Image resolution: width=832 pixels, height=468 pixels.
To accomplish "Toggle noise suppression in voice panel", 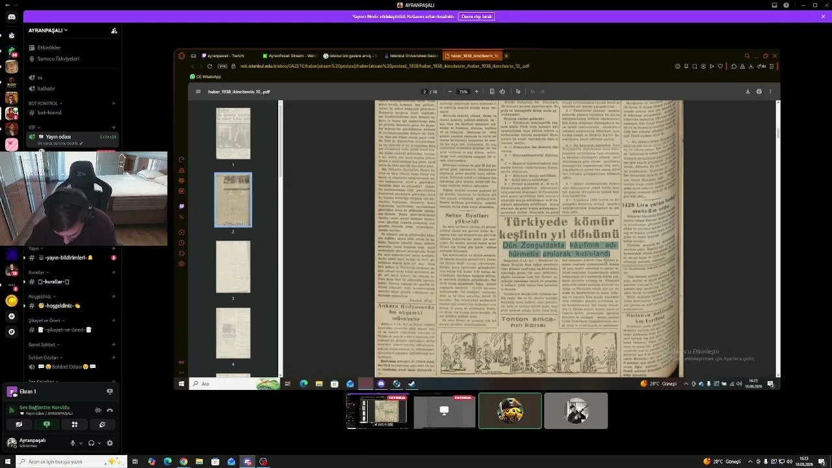I will tap(98, 410).
